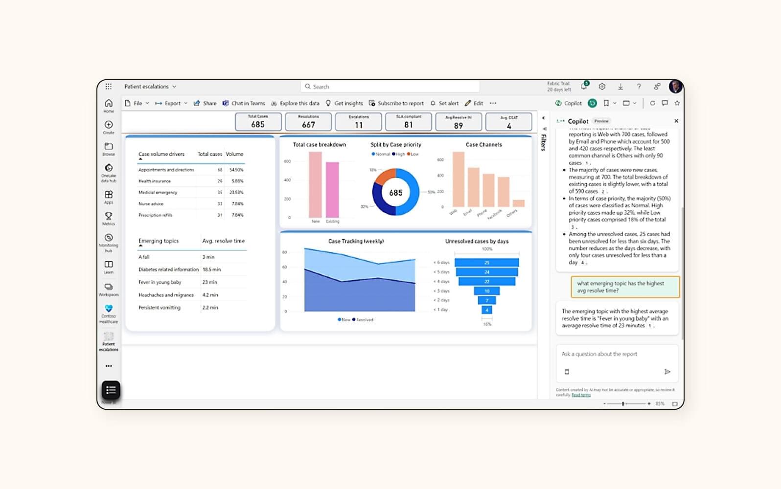Click Subscribe to report

point(396,103)
